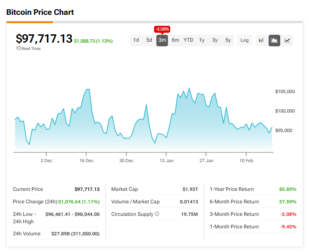309x252 pixels.
Task: Click the Circulation Supply info icon
Action: pos(157,214)
